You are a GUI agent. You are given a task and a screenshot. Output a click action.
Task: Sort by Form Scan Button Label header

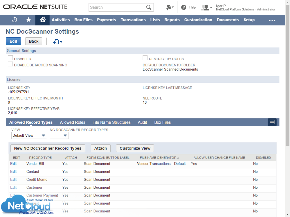pos(108,158)
